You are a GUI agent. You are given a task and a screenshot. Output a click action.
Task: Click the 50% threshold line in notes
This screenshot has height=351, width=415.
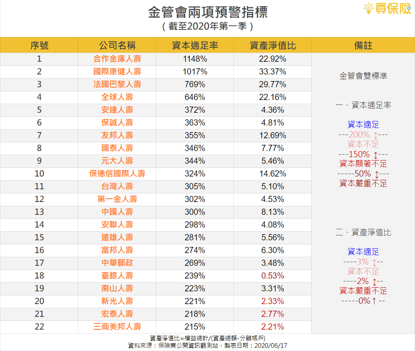[x=363, y=174]
